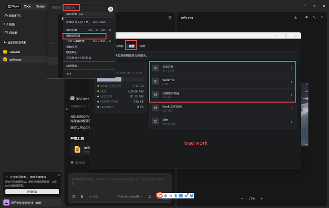Toggle Sogou input language 中 indicator
This screenshot has height=208, width=329.
click(165, 196)
